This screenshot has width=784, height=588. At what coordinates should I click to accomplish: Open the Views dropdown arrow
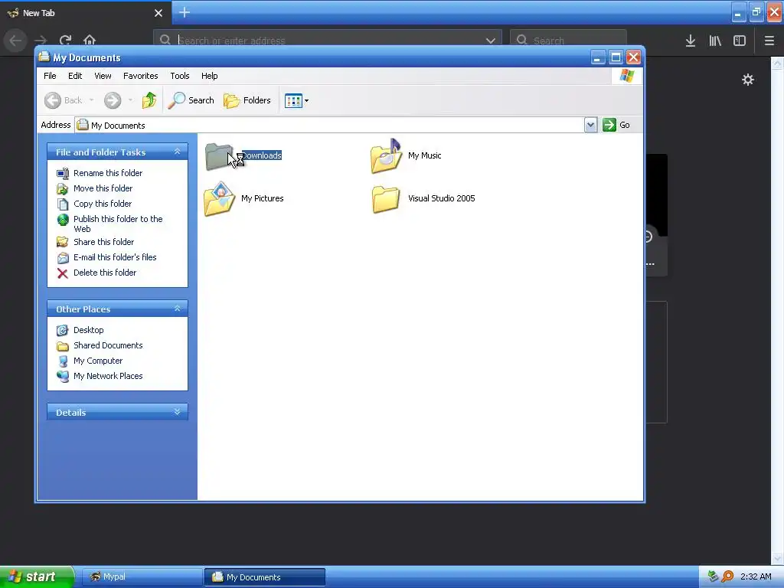click(x=306, y=100)
